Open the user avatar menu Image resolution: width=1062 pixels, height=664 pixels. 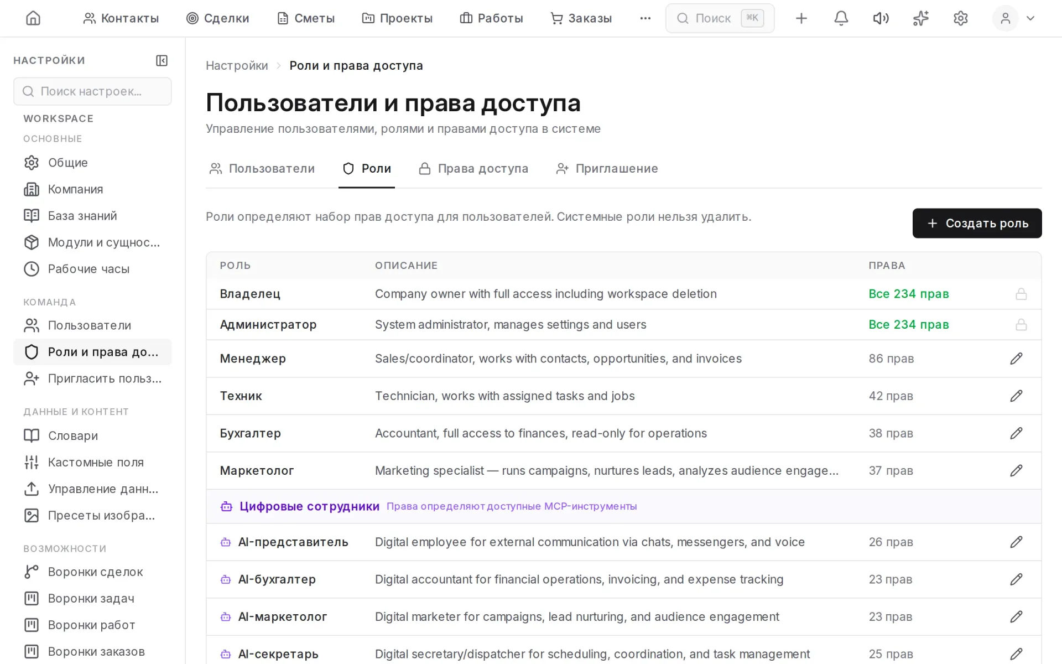(x=1005, y=18)
